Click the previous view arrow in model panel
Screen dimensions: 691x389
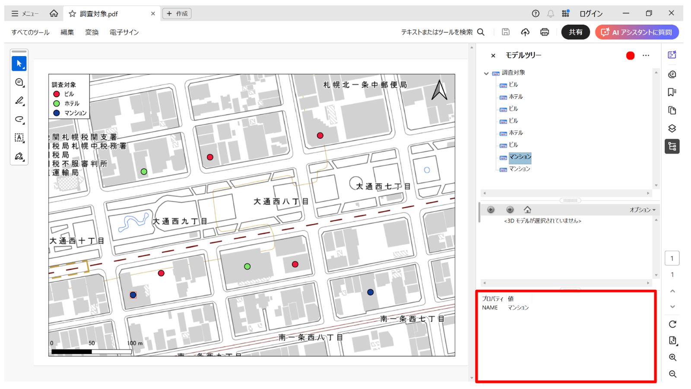click(x=491, y=210)
